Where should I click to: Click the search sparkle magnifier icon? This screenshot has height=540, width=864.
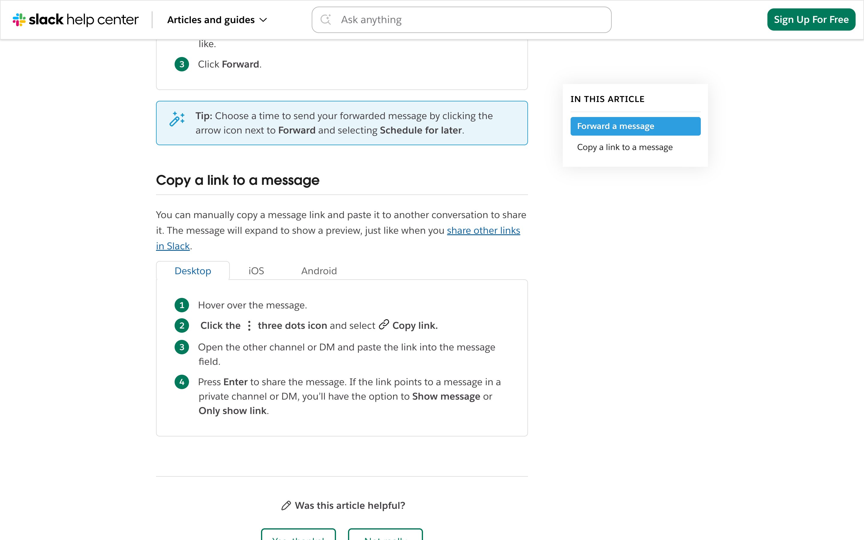pyautogui.click(x=325, y=19)
